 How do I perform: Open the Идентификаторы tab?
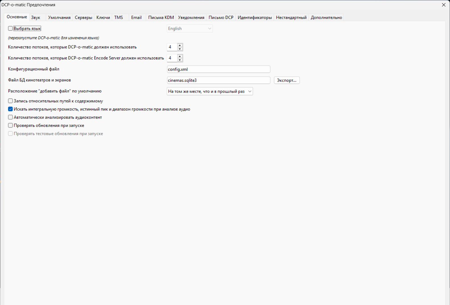(x=255, y=18)
